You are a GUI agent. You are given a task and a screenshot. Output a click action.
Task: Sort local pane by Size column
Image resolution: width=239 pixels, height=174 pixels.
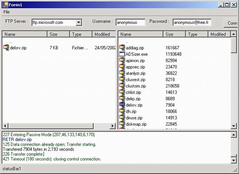point(58,34)
